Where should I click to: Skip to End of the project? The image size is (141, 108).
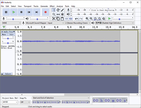point(37,12)
